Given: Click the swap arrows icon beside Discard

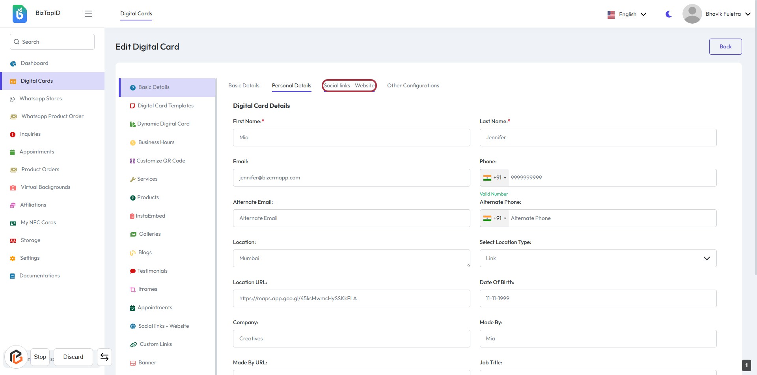Looking at the screenshot, I should tap(104, 357).
